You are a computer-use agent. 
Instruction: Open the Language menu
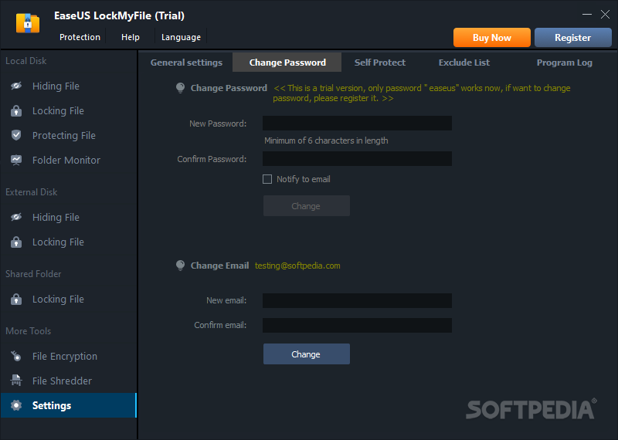[181, 37]
